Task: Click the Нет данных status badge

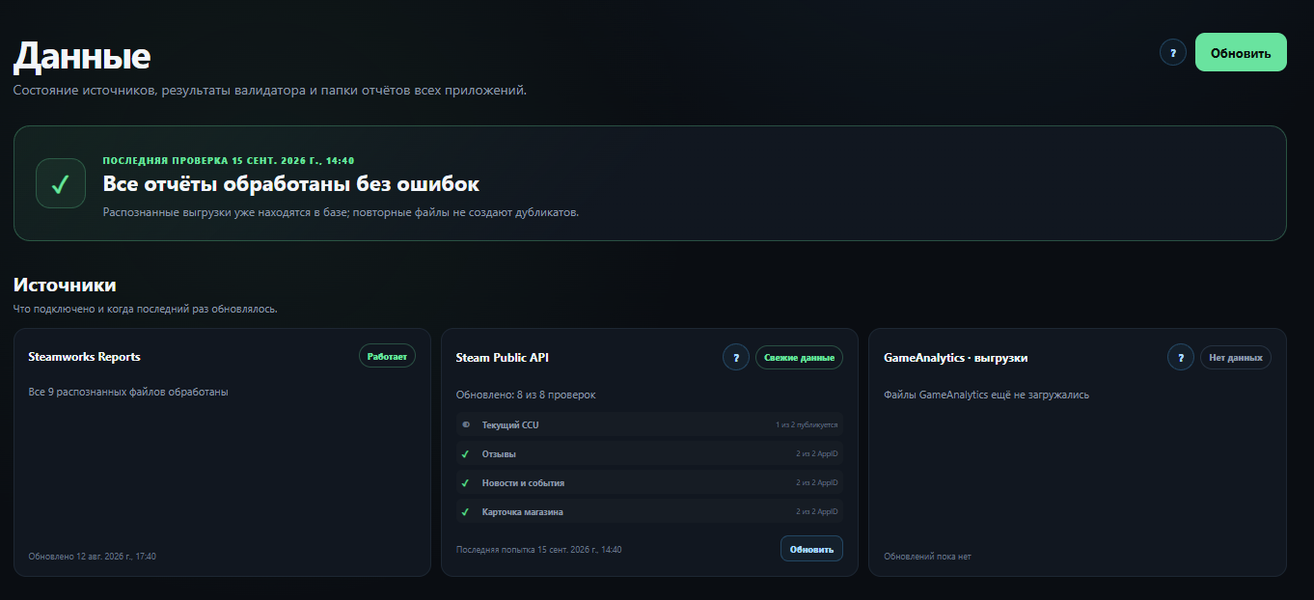Action: (x=1236, y=357)
